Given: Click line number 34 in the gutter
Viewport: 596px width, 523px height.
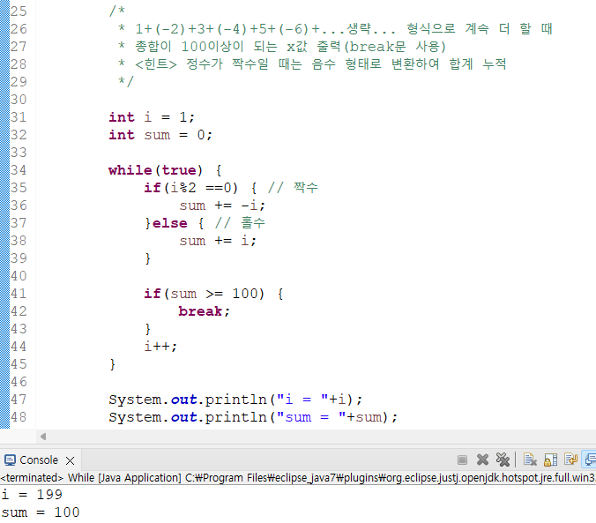Looking at the screenshot, I should (19, 170).
